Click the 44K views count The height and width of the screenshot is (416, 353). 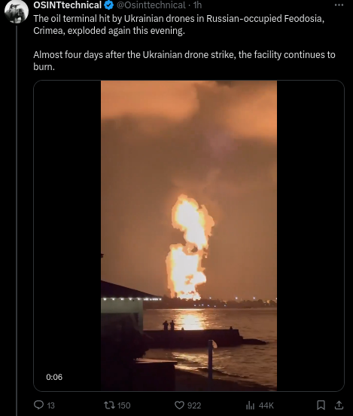tap(266, 405)
